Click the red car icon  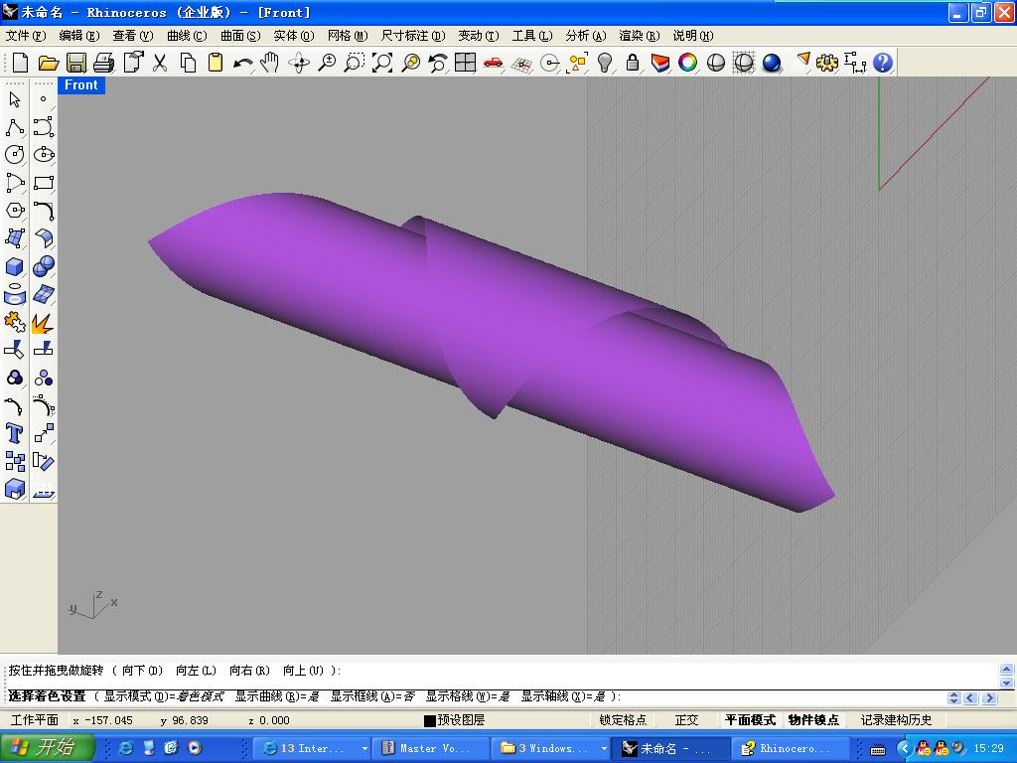coord(494,63)
